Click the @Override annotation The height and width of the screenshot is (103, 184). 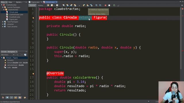pos(55,73)
